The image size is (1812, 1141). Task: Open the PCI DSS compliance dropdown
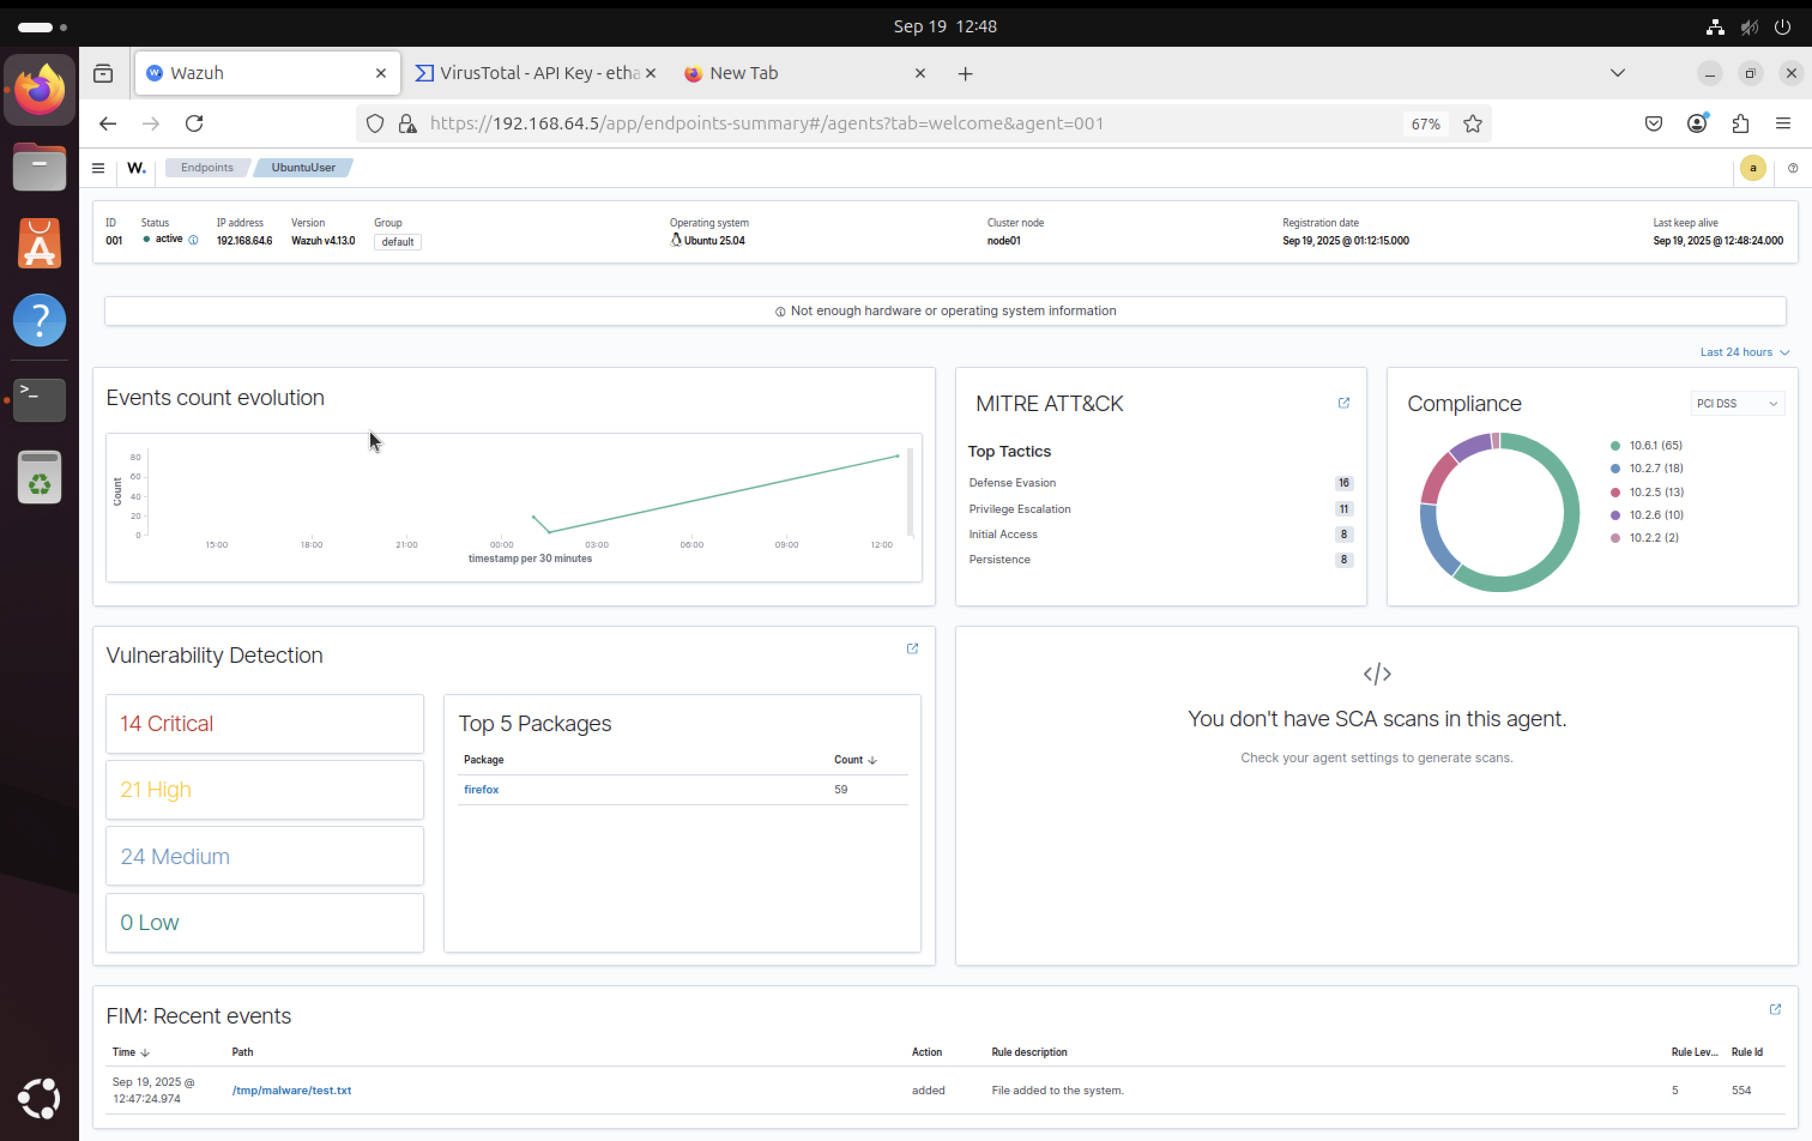point(1736,403)
